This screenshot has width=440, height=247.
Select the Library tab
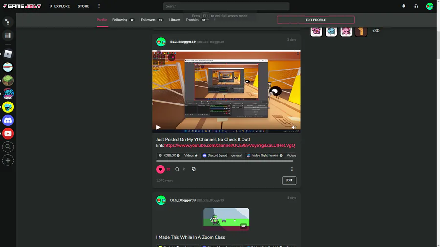[x=175, y=20]
